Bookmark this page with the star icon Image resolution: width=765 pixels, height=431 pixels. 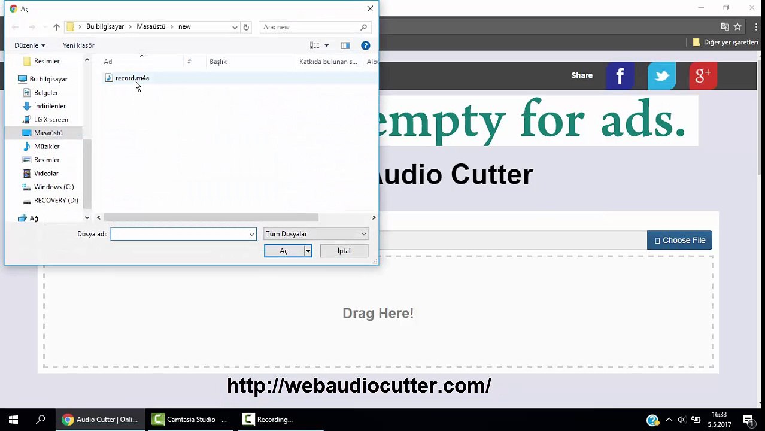coord(737,27)
